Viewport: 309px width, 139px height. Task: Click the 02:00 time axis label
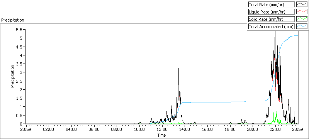[49, 129]
